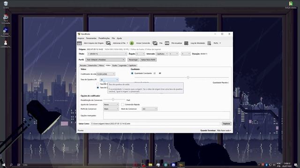Screen dimensions: 300x168
Task: Open Task View on the taskbar
Action: tap(19, 165)
